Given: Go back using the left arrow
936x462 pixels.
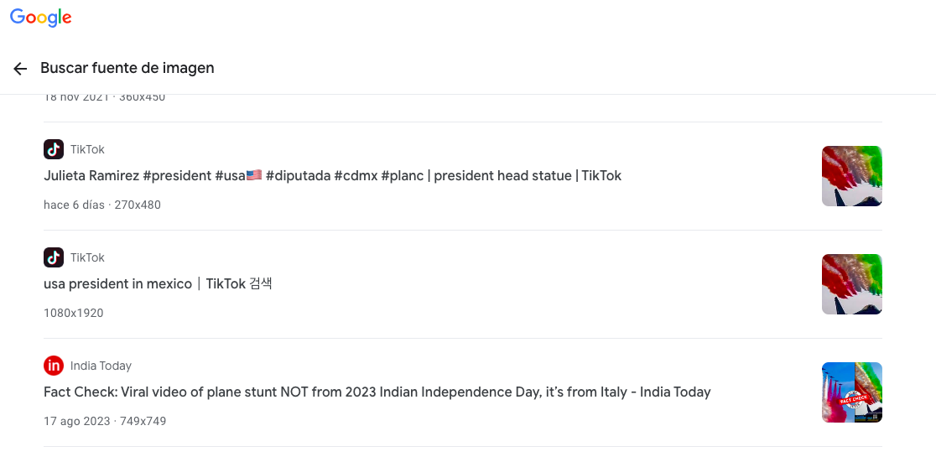Looking at the screenshot, I should click(20, 69).
